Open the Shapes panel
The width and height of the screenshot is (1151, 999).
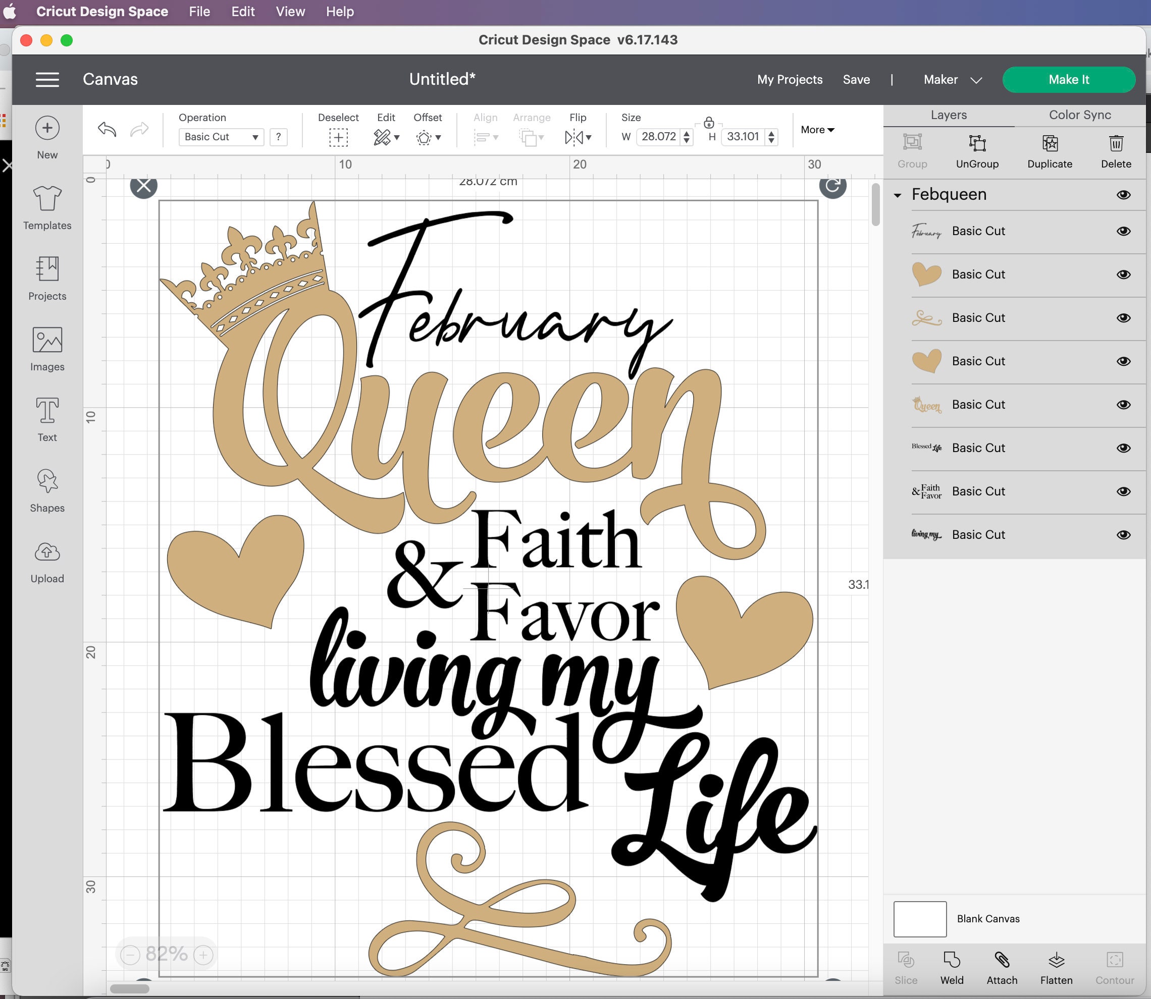tap(47, 490)
